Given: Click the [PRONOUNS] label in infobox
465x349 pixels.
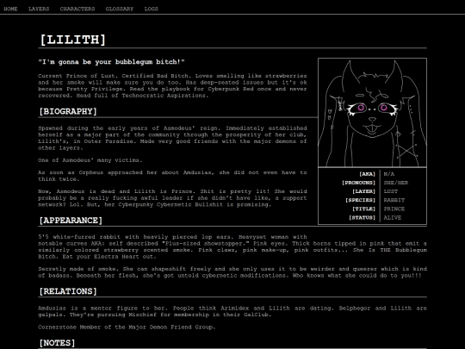Looking at the screenshot, I should click(x=359, y=183).
